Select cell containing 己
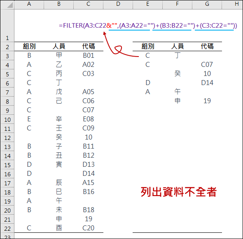The height and width of the screenshot is (239, 243). (x=59, y=101)
